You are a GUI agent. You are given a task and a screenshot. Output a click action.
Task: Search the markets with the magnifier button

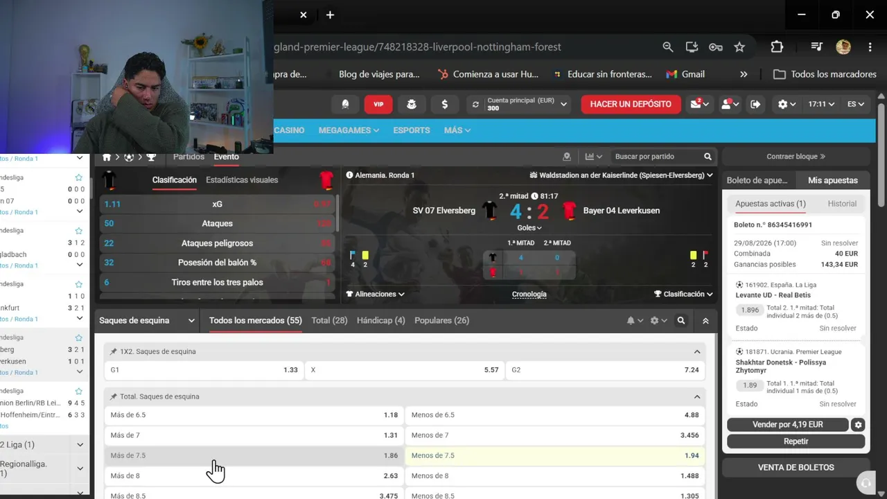pos(681,321)
